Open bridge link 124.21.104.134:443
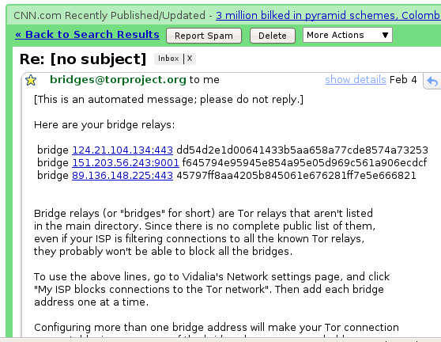 click(x=122, y=150)
